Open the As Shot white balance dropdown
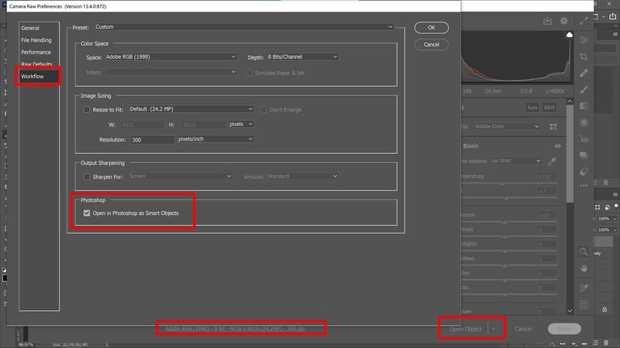The height and width of the screenshot is (348, 620). [x=516, y=161]
